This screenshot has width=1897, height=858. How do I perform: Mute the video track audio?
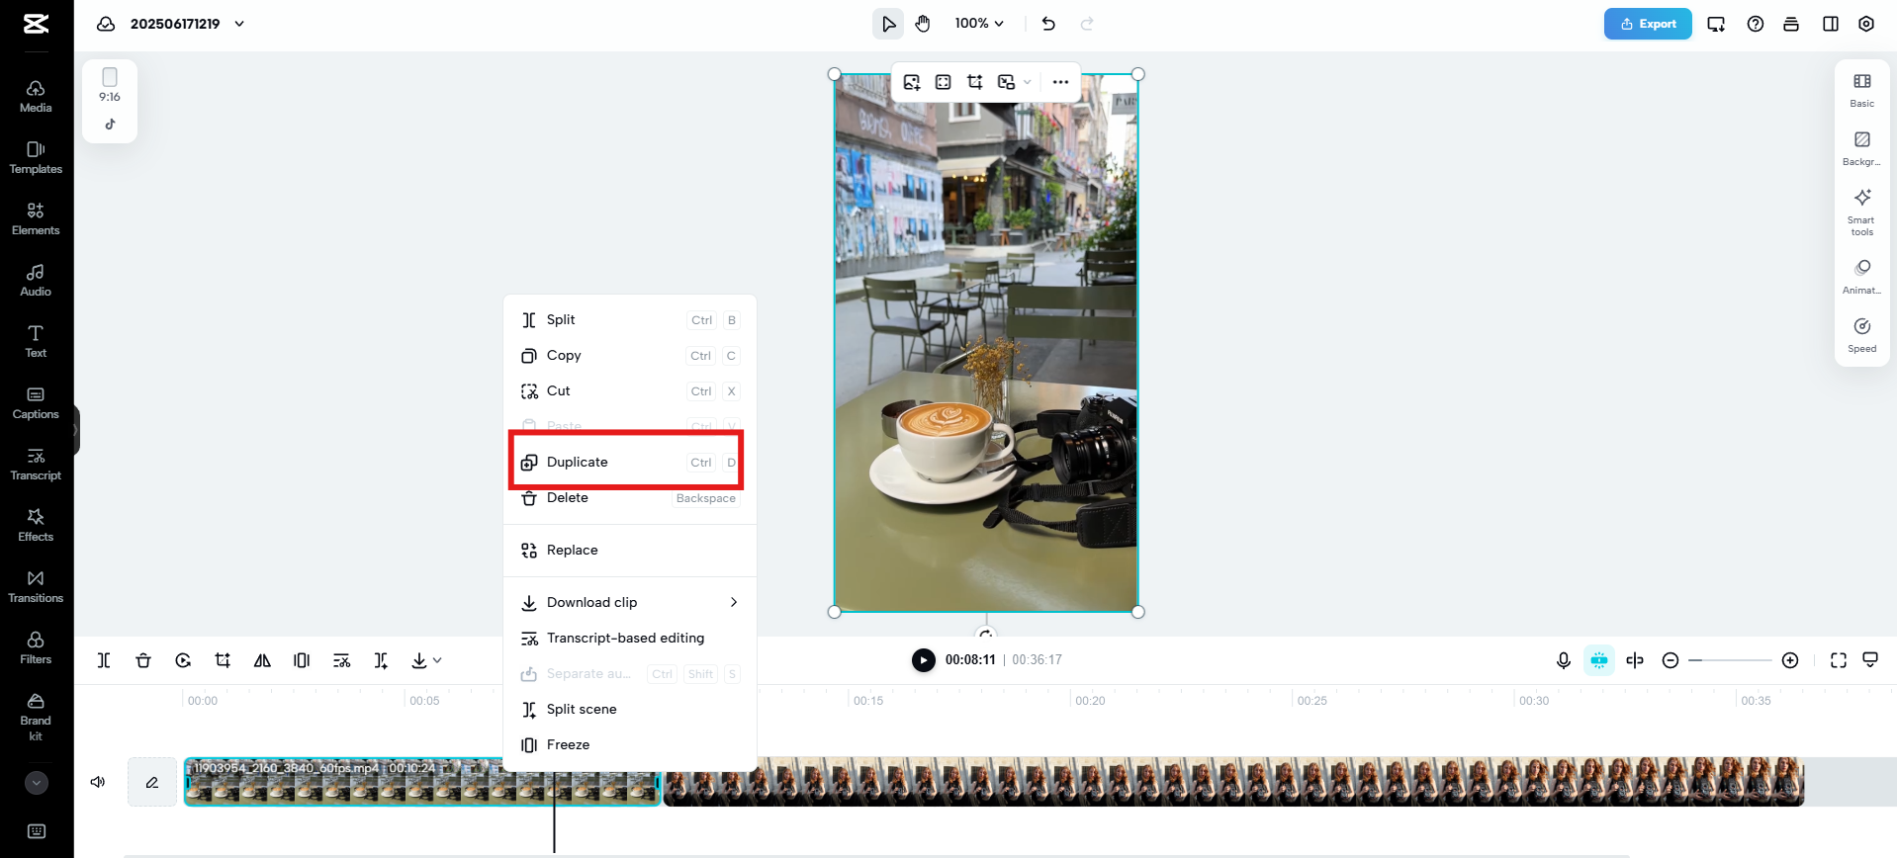point(98,782)
